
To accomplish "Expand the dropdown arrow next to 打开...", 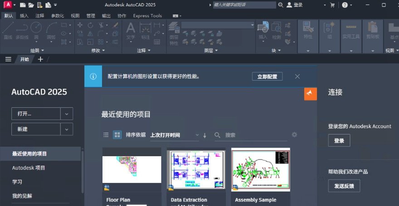I will [67, 114].
